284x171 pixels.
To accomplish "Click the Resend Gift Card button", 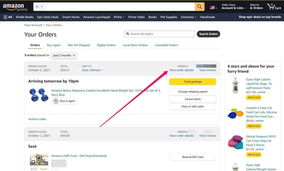I will tap(192, 157).
